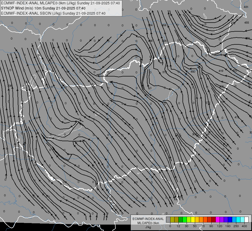
Task: Click the 272 station value
Action: (x=208, y=103)
